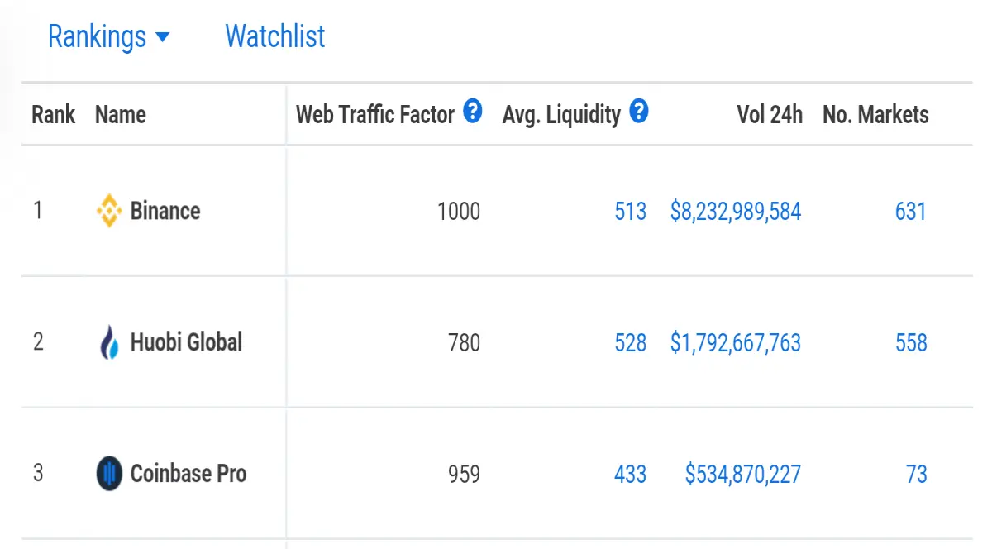Screen dimensions: 992x549
Task: Click Coinbase Pro liquidity value 433
Action: (x=630, y=474)
